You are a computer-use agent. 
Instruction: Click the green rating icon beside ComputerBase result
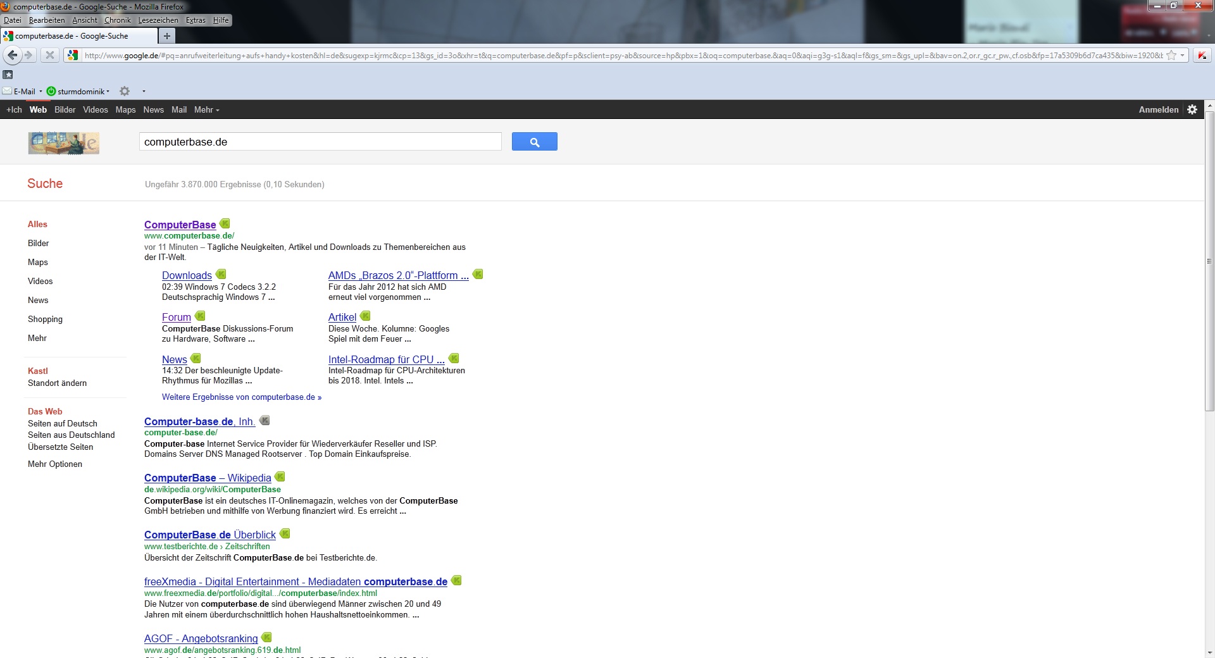pos(225,223)
